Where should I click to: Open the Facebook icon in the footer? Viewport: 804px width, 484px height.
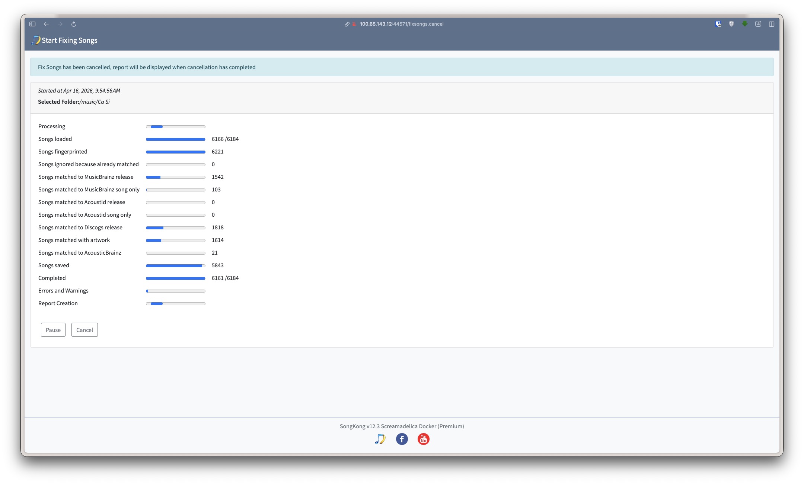(402, 439)
